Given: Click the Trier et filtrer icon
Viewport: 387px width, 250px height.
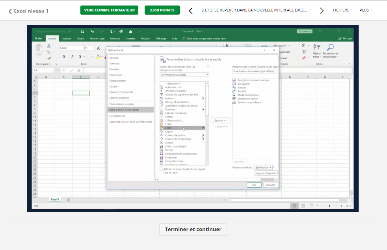Looking at the screenshot, I should click(317, 47).
